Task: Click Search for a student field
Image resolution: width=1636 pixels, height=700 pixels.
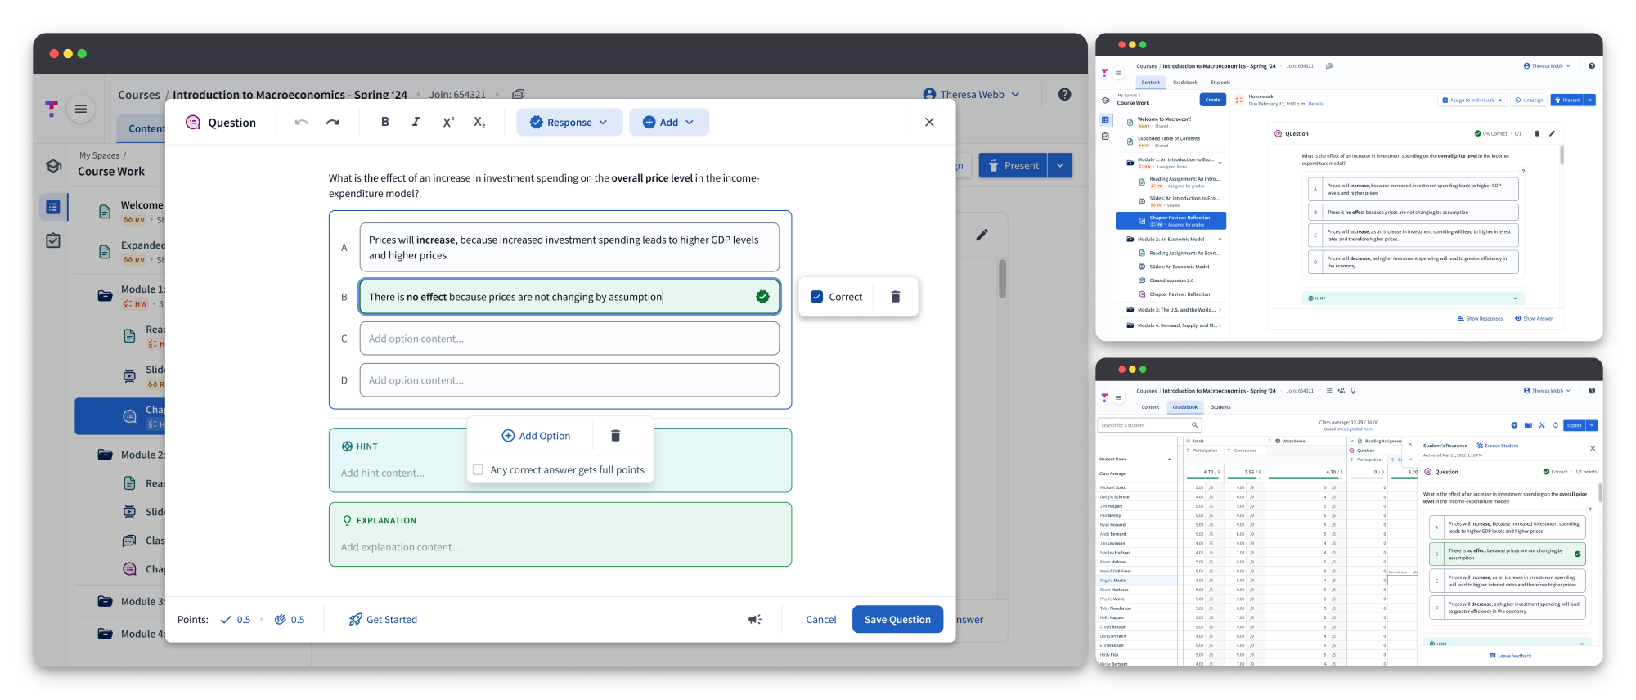Action: coord(1148,425)
